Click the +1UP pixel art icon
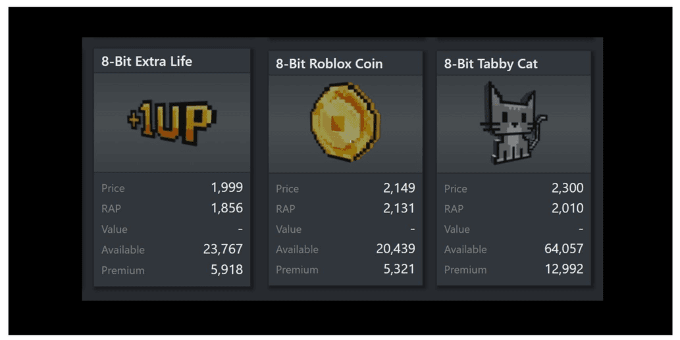This screenshot has height=340, width=680. (x=172, y=122)
